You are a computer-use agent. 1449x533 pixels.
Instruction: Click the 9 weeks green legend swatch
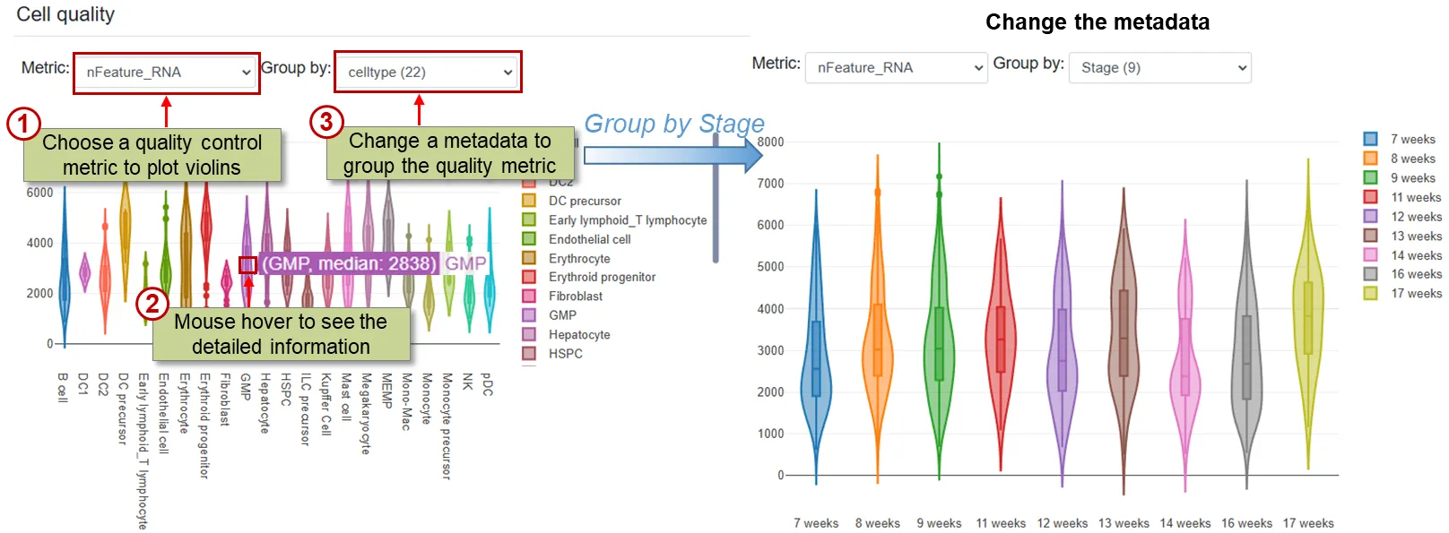pyautogui.click(x=1370, y=177)
